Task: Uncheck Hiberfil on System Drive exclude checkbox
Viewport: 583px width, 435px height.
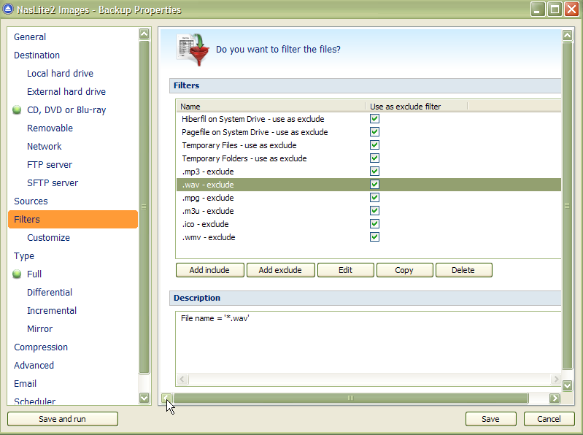Action: click(374, 118)
